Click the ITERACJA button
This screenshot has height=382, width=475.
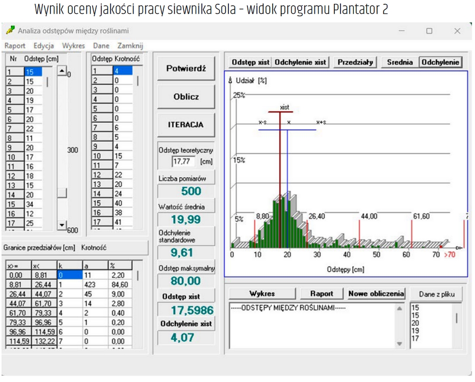pyautogui.click(x=186, y=124)
